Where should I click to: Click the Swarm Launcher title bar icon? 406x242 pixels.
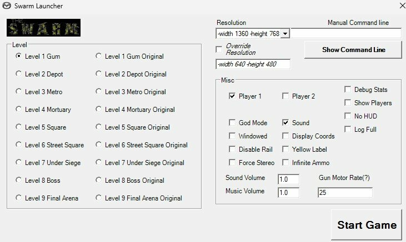(x=8, y=6)
